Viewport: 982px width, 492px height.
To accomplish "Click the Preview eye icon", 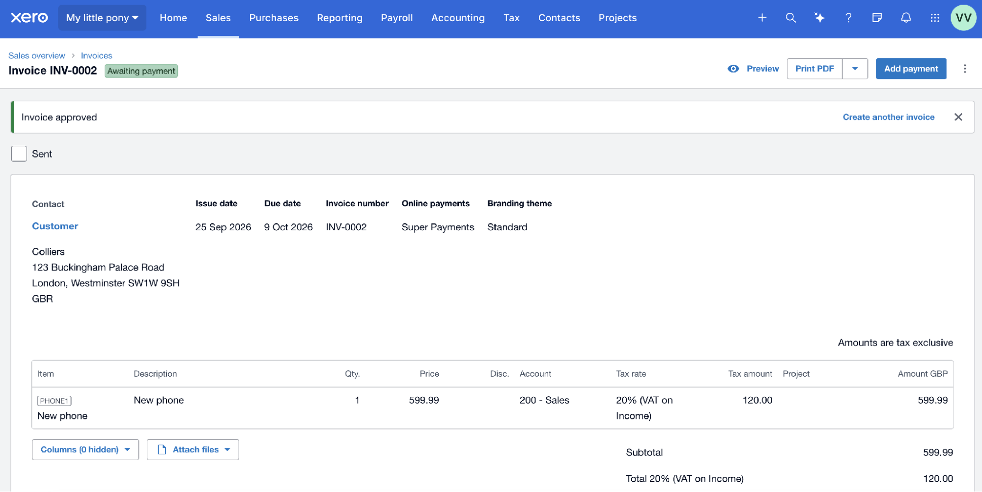I will [x=733, y=69].
